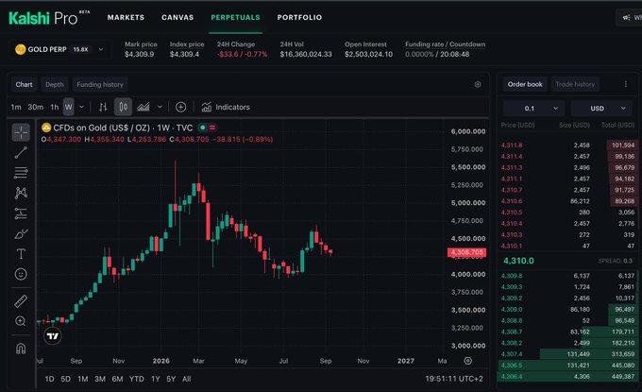Viewport: 642px width, 392px height.
Task: Select the brush drawing tool
Action: tap(21, 234)
